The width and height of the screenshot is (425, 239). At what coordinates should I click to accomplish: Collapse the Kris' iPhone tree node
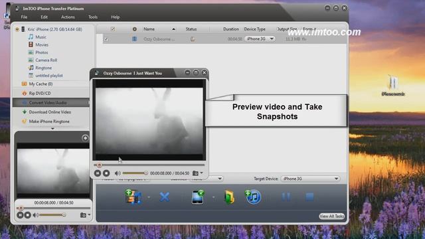(17, 29)
